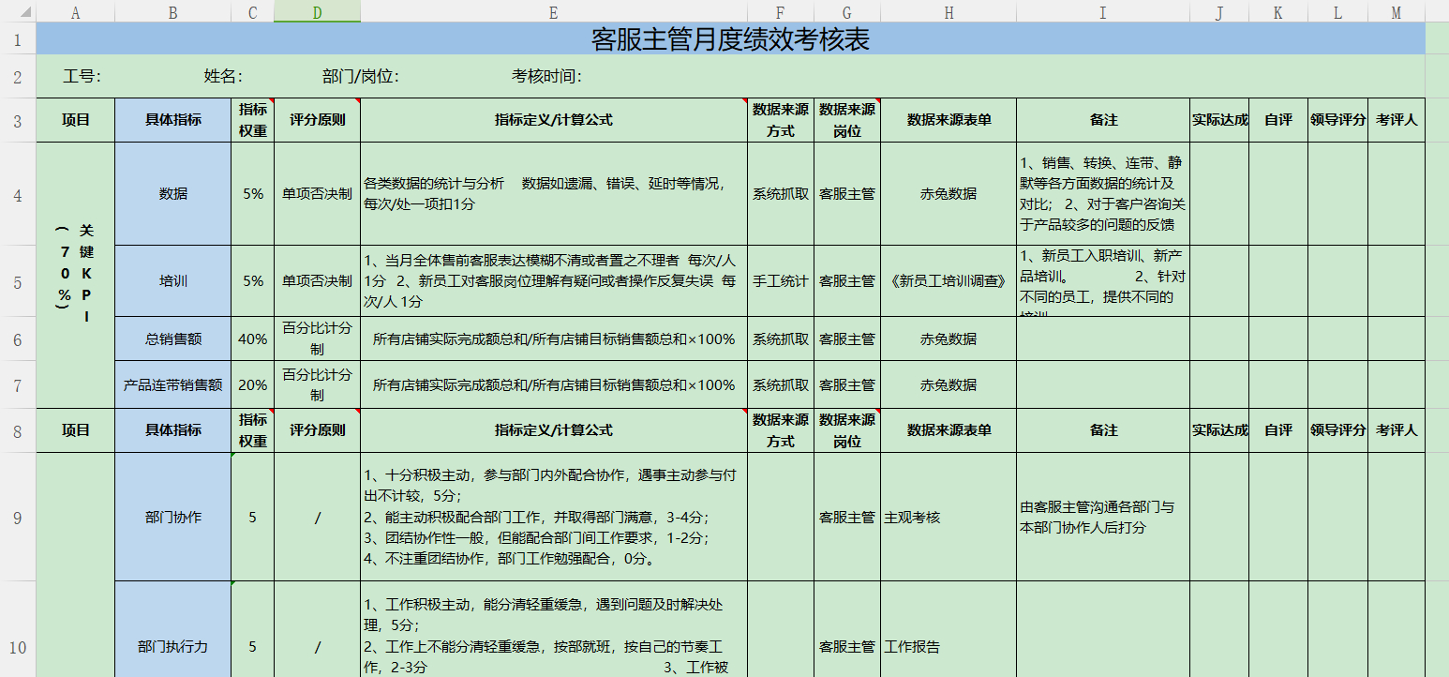
Task: Select column M header
Action: (1397, 11)
